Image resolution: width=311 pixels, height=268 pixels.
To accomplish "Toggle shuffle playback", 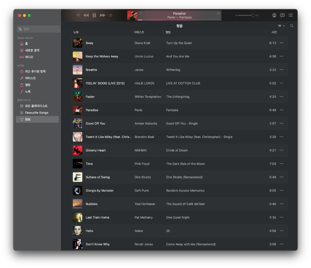I will tap(78, 15).
